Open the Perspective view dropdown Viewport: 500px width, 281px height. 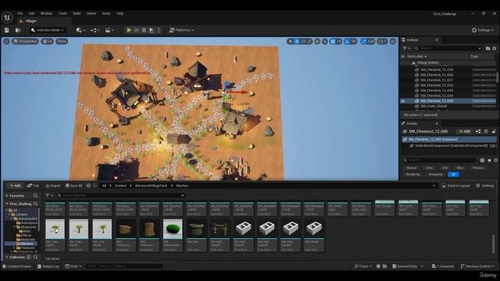[x=25, y=41]
